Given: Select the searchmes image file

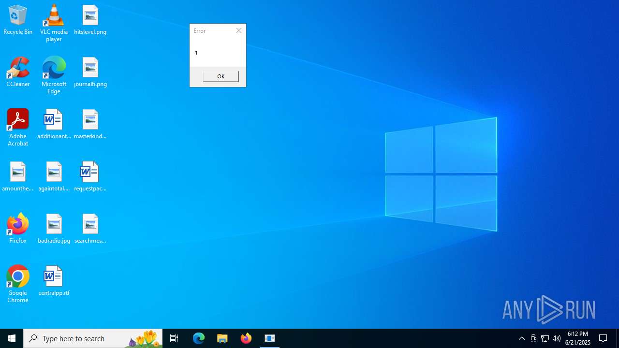Looking at the screenshot, I should coord(90,229).
